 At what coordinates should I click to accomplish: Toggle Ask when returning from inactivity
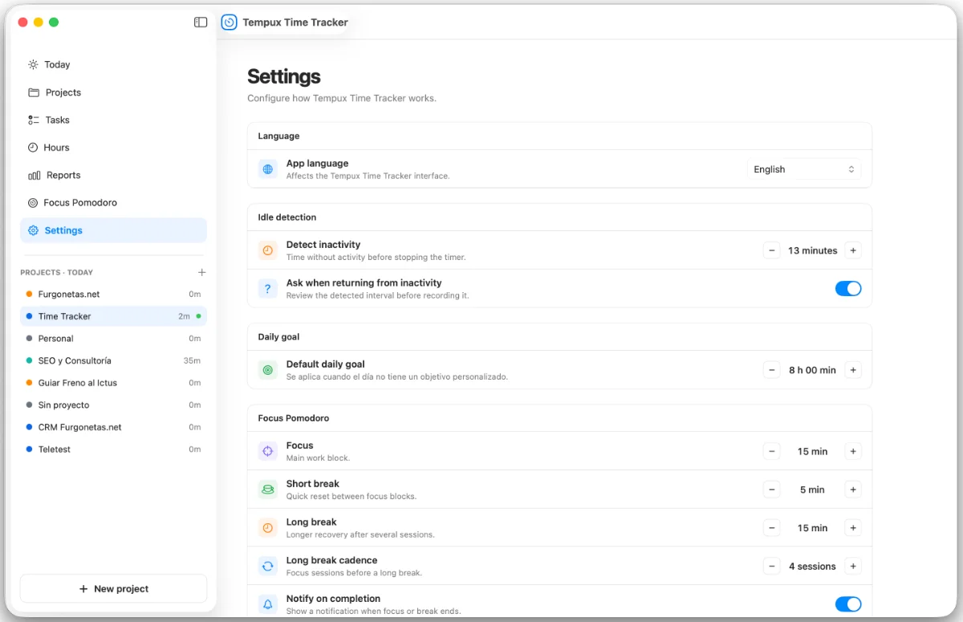pos(848,289)
